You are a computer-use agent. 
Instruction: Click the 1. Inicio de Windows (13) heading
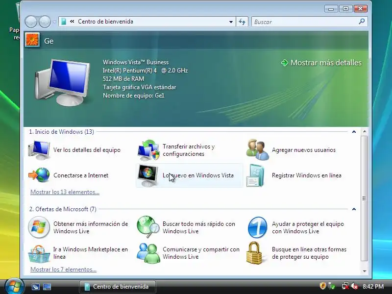62,132
